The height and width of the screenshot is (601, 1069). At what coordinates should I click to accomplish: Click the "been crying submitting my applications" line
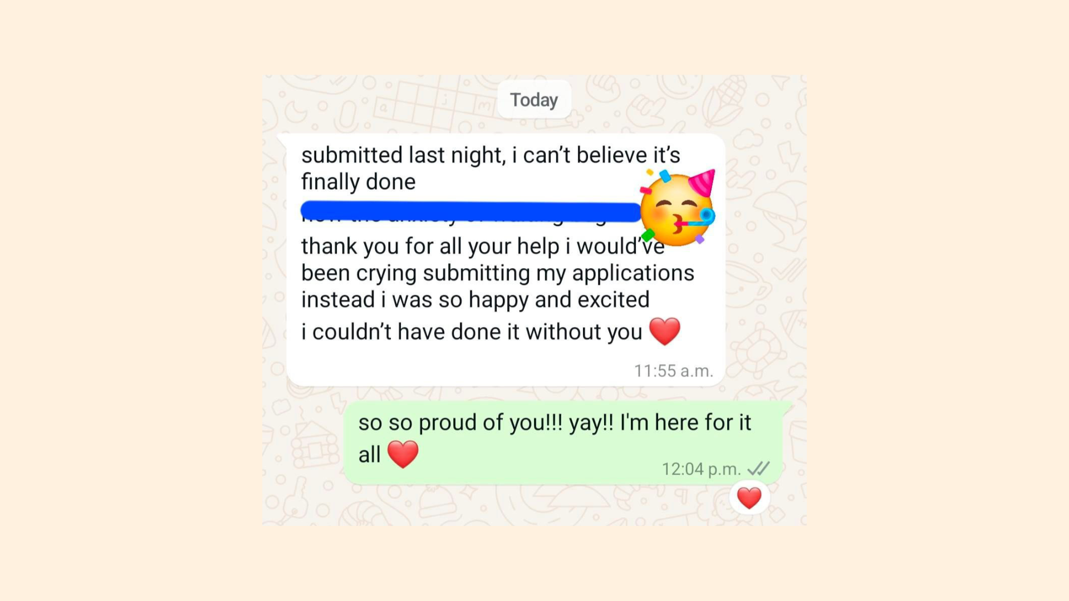tap(498, 273)
